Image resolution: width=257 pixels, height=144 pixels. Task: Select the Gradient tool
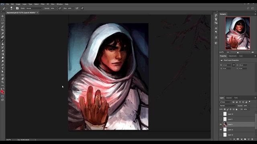(x=2, y=54)
